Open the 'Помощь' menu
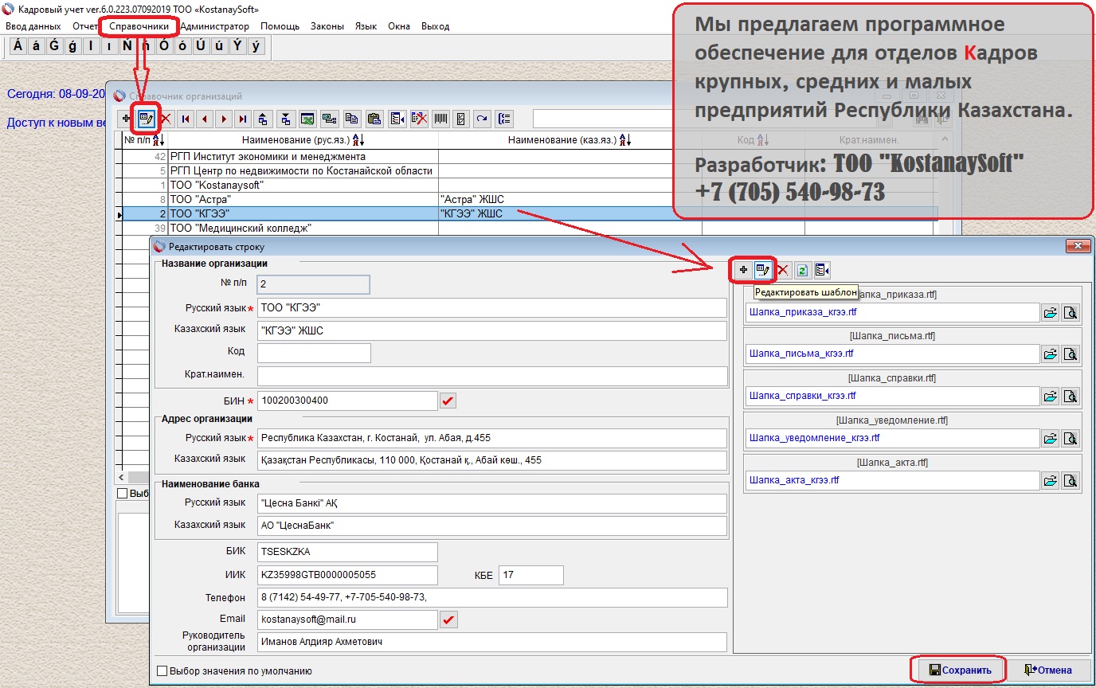This screenshot has width=1096, height=688. [280, 26]
